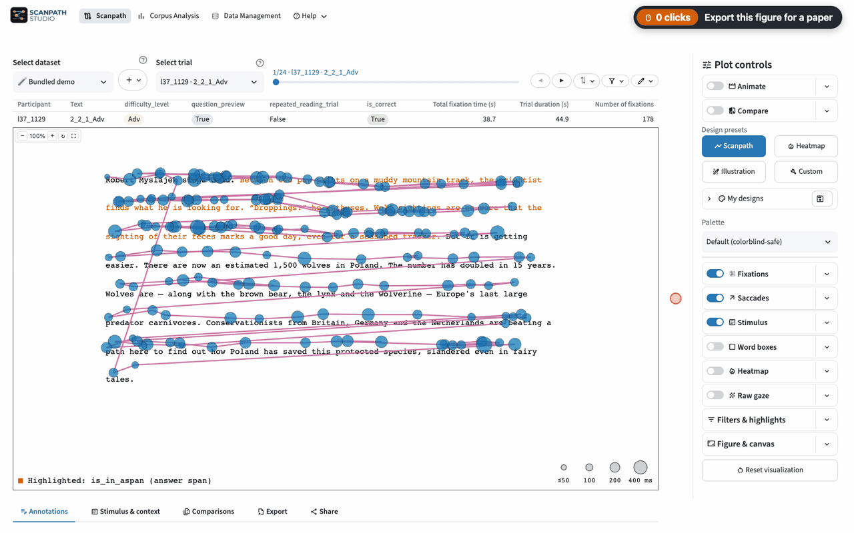The height and width of the screenshot is (533, 854).
Task: Open the Stimulus & context tab
Action: 125,512
